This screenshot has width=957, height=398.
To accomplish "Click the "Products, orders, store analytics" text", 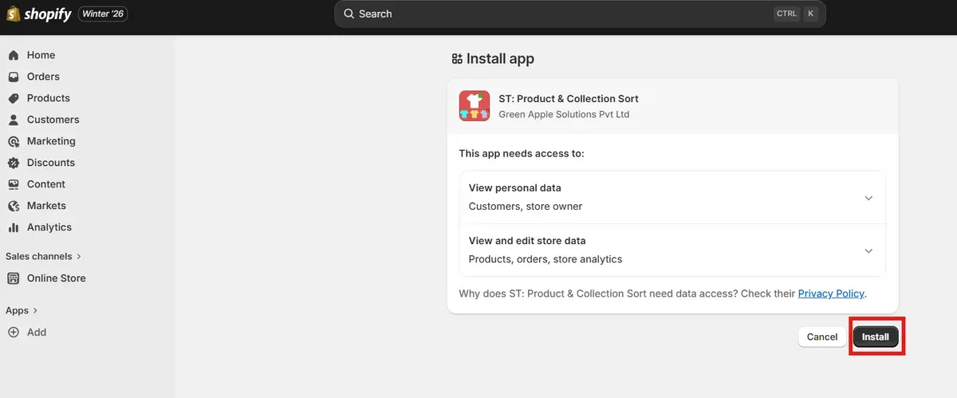I will coord(545,259).
